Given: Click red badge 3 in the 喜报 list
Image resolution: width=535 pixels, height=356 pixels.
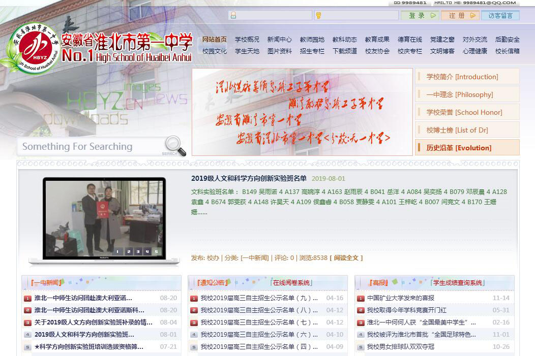Looking at the screenshot, I should 361,322.
